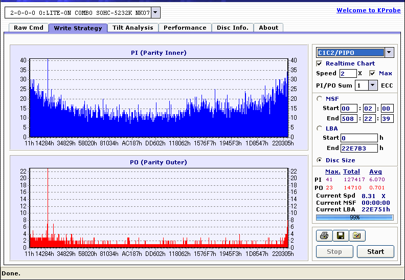Open the PI/PO Sum dropdown
Image resolution: width=405 pixels, height=280 pixels.
click(372, 85)
